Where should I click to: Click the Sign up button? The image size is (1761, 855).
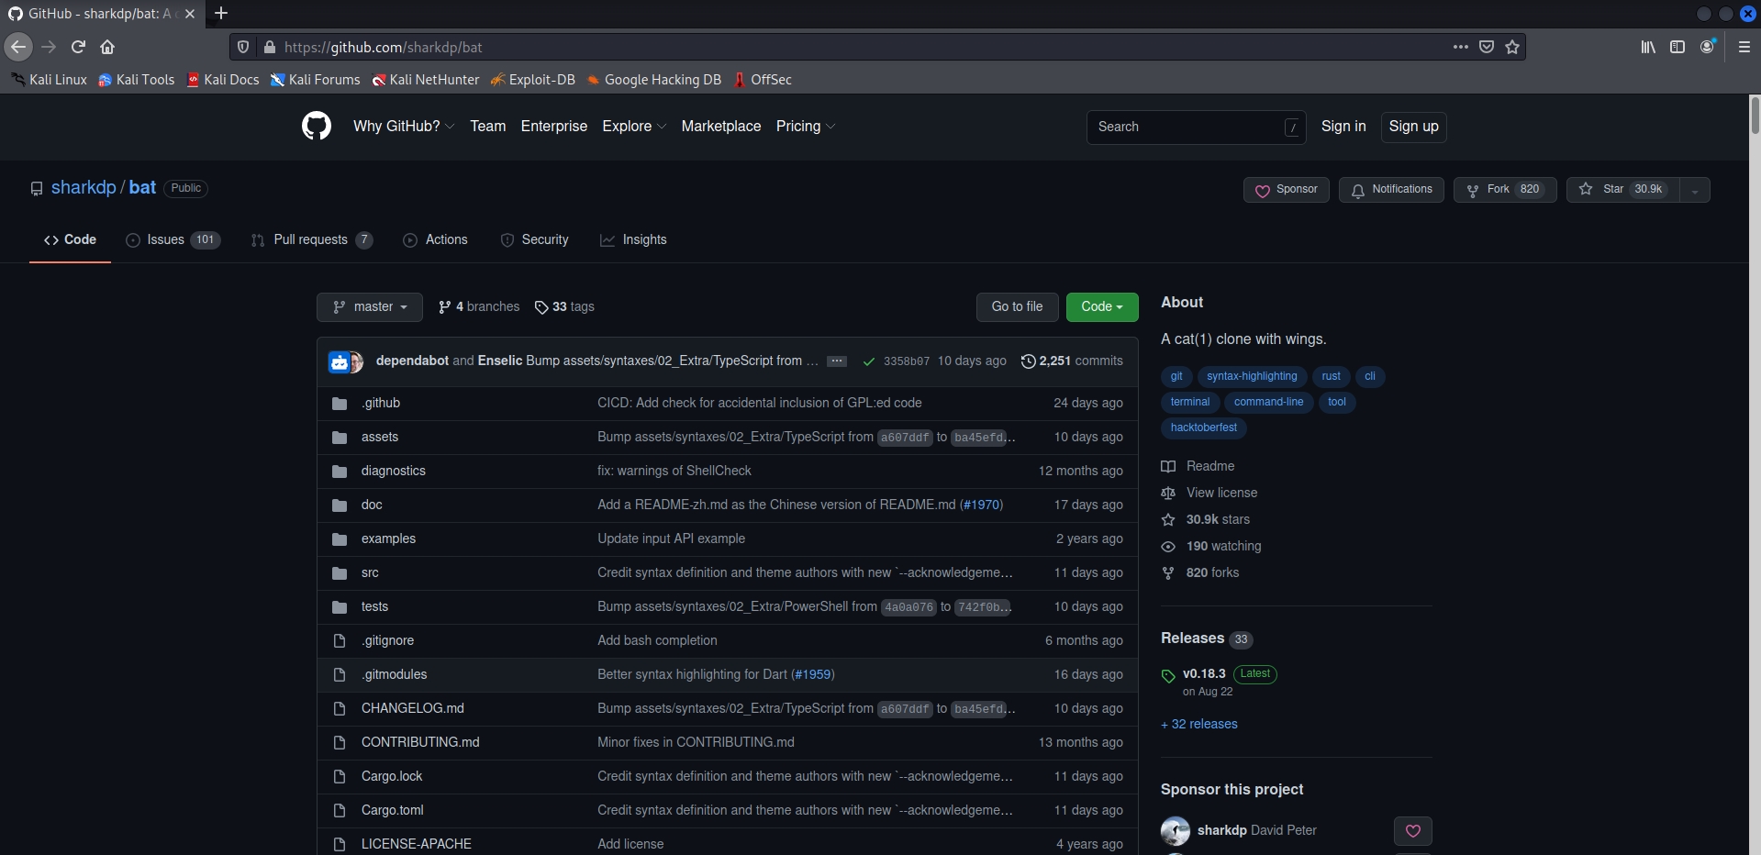[x=1414, y=127]
